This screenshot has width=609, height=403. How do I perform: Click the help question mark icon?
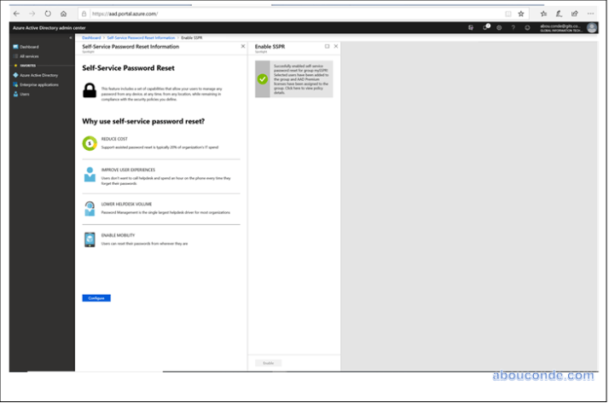coord(513,27)
